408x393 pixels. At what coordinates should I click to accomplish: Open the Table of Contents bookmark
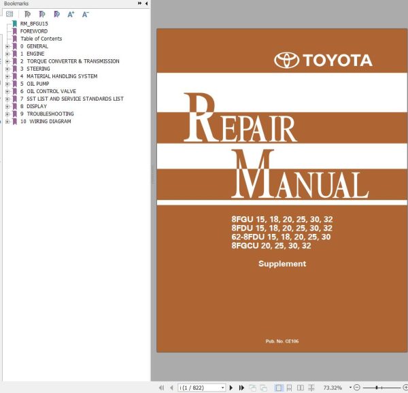[x=41, y=39]
